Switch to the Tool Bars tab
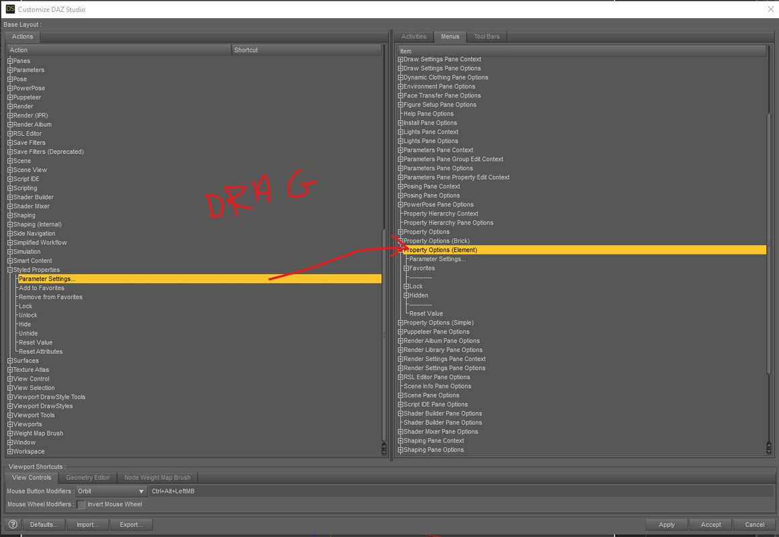This screenshot has width=779, height=537. [487, 37]
